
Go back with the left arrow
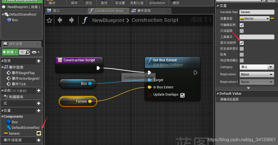pos(60,20)
